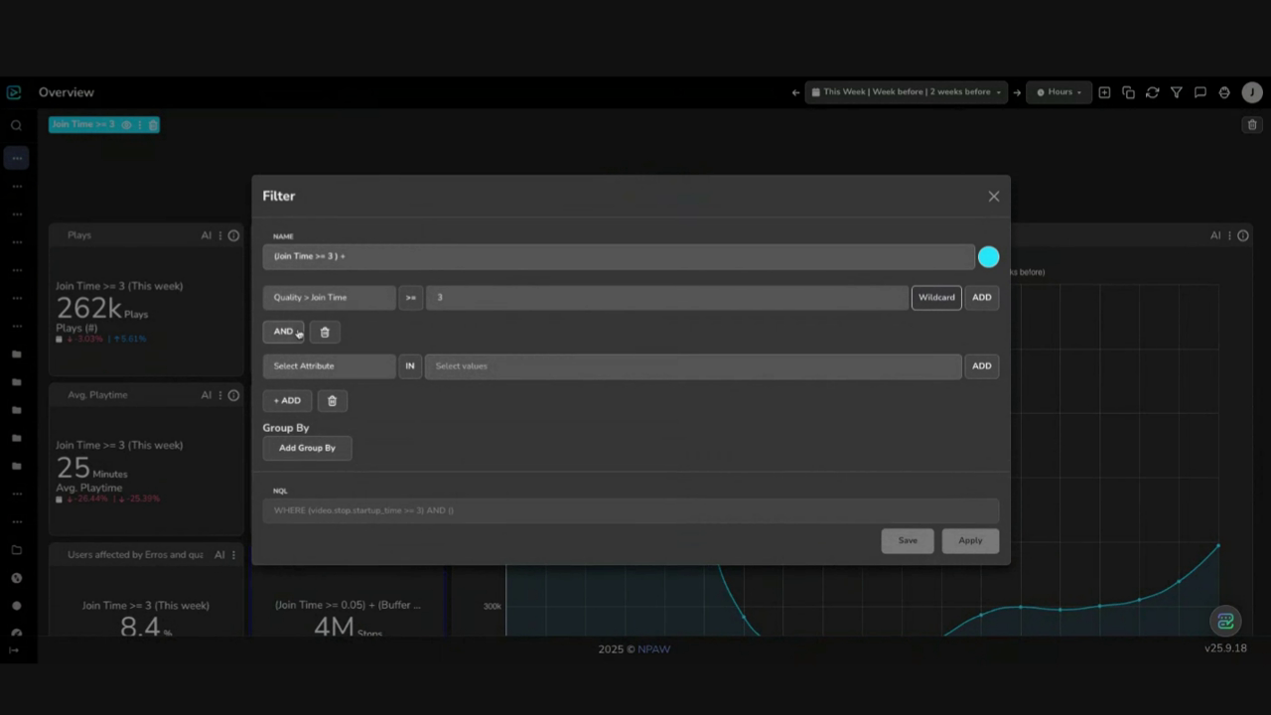Toggle the AND logical operator
The width and height of the screenshot is (1271, 715).
click(x=284, y=332)
